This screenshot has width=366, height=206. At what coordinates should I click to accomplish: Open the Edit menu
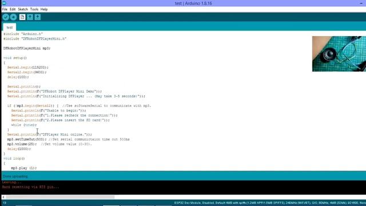pyautogui.click(x=13, y=9)
